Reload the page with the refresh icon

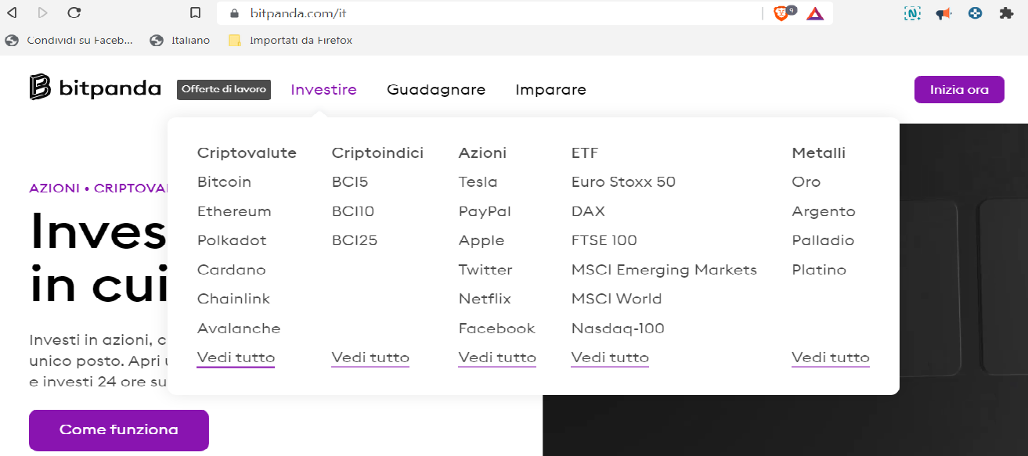tap(74, 13)
